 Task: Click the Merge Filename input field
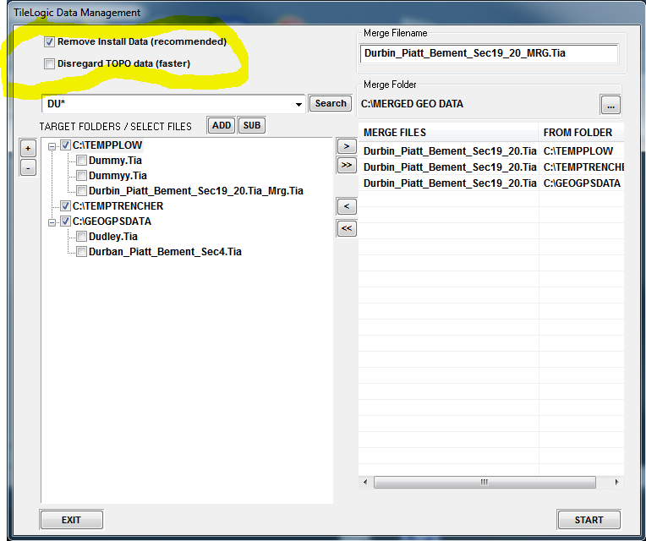(488, 53)
